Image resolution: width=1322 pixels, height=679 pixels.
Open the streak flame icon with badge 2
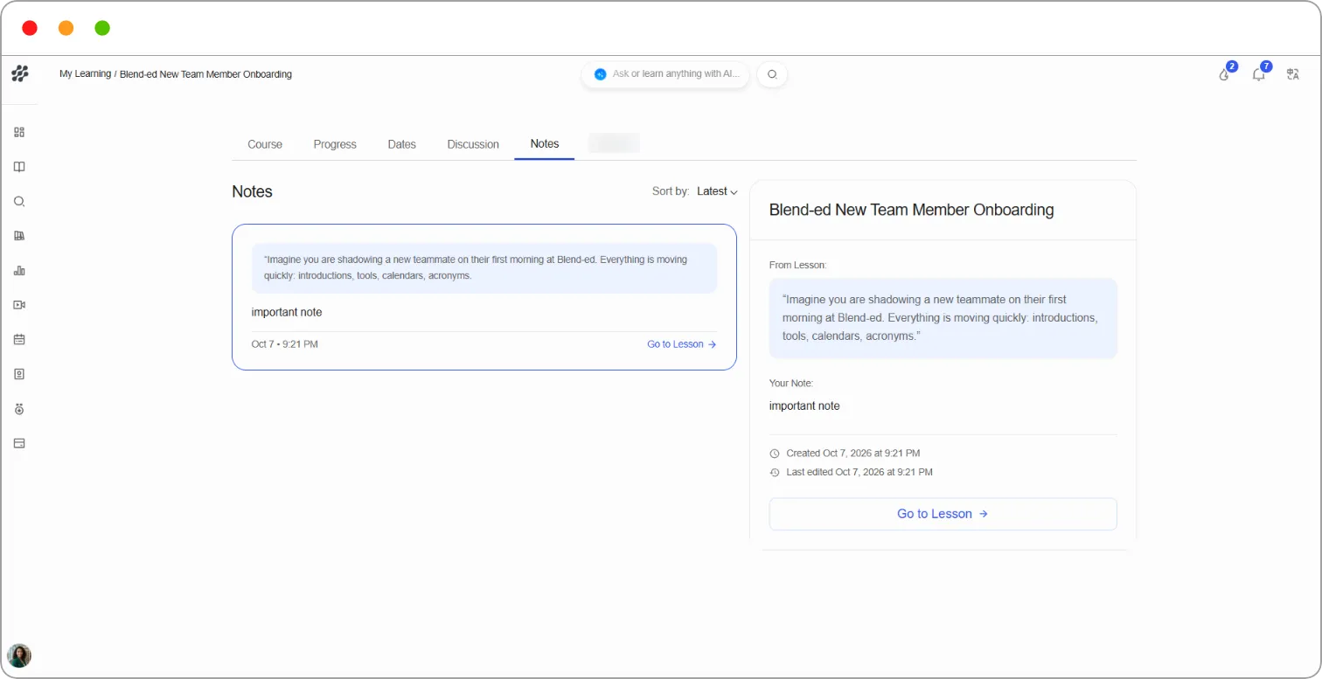(1225, 73)
